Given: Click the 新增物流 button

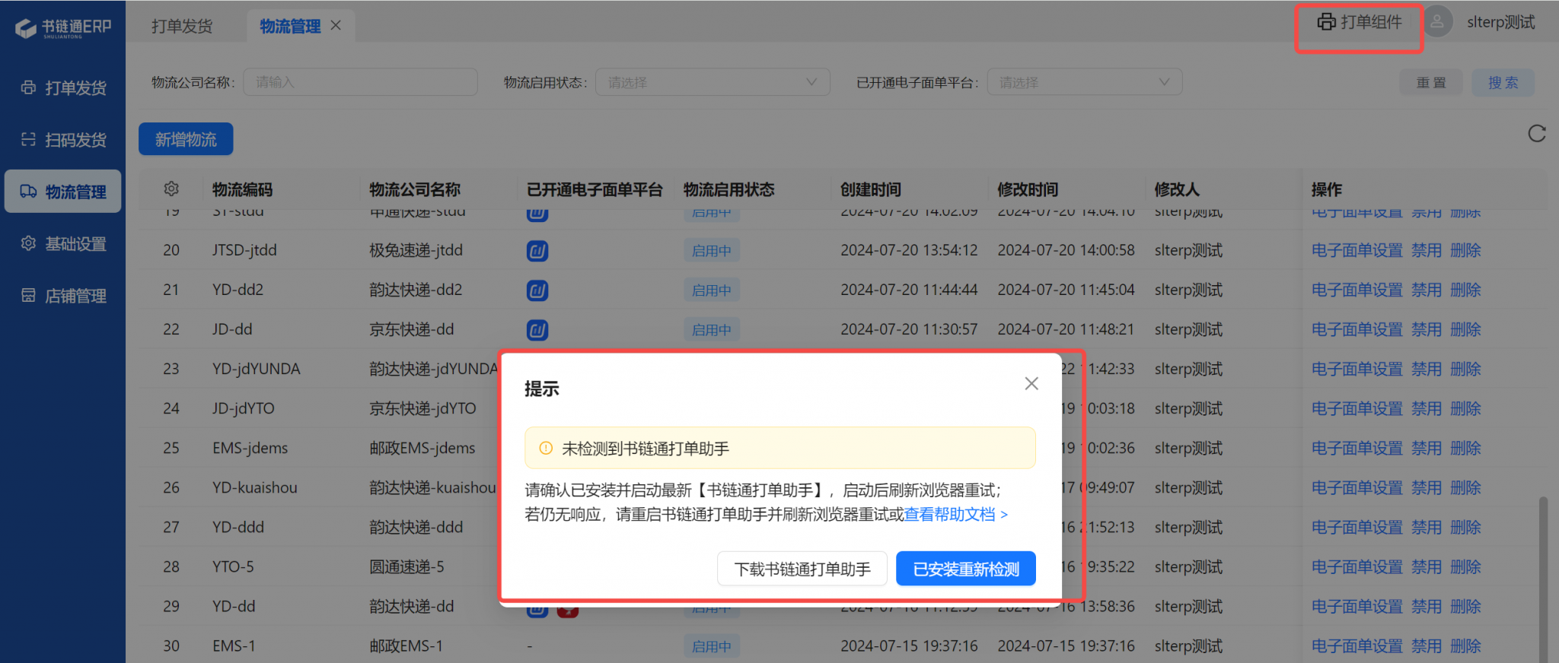Looking at the screenshot, I should point(186,139).
